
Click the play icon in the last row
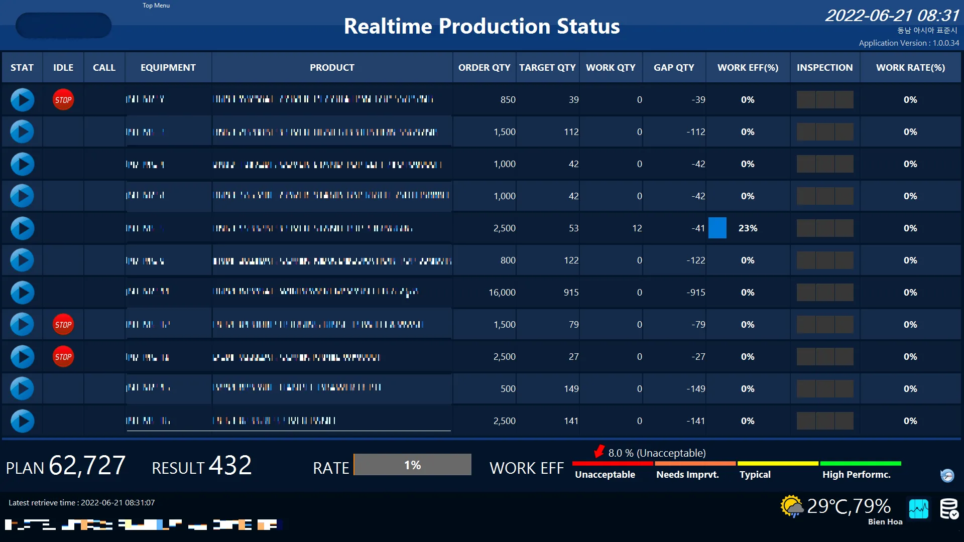coord(22,421)
